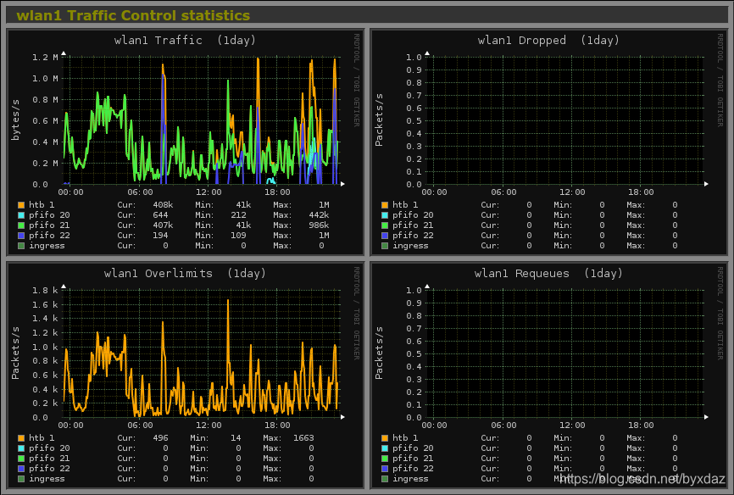Click the green pfifo 21 swatch in Traffic legend
734x495 pixels.
tap(21, 225)
